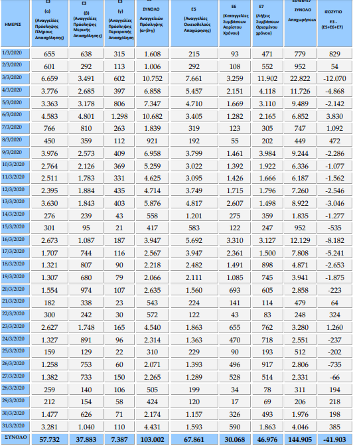Click total cell 103.002
This screenshot has height=446, width=353.
pyautogui.click(x=153, y=439)
